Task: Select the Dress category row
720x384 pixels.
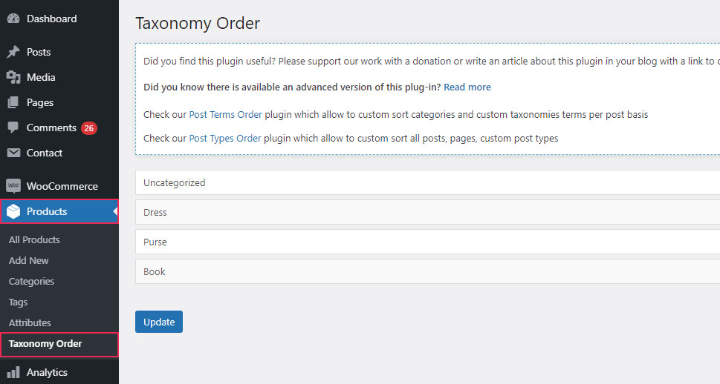Action: [427, 212]
